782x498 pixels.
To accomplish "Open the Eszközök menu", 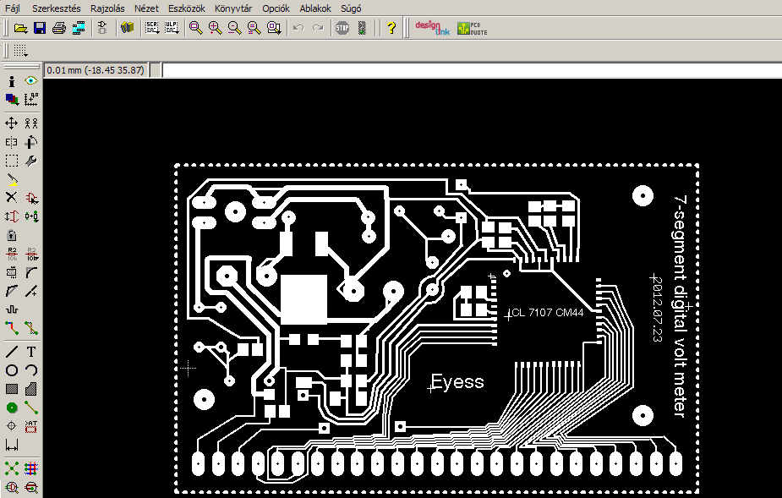I will [187, 8].
